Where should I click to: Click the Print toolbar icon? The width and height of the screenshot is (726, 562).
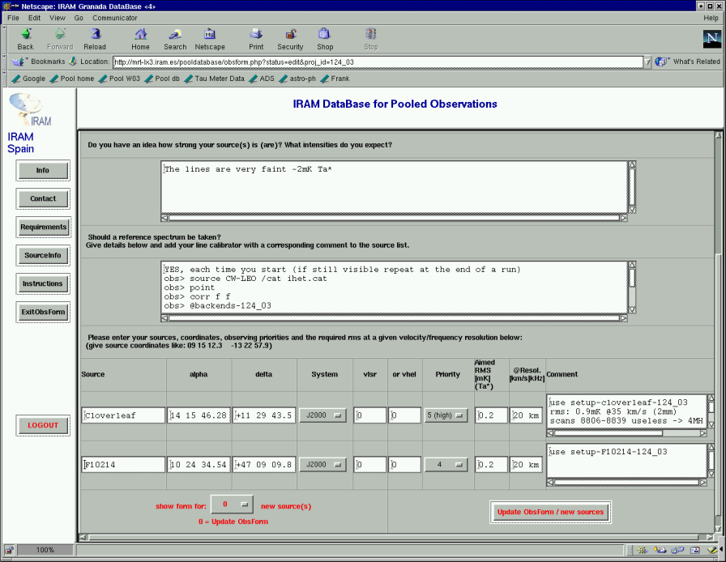coord(256,35)
